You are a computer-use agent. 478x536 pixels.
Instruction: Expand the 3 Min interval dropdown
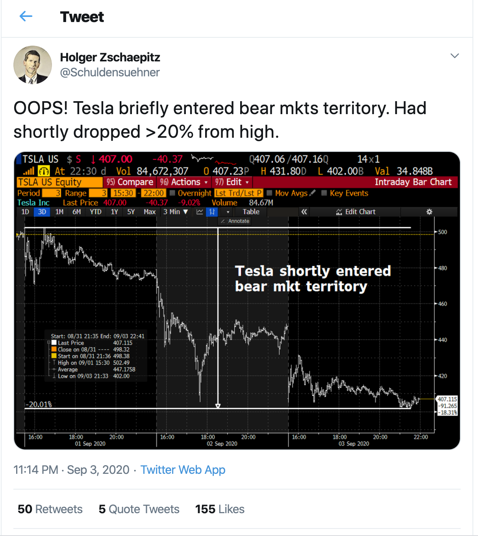176,212
